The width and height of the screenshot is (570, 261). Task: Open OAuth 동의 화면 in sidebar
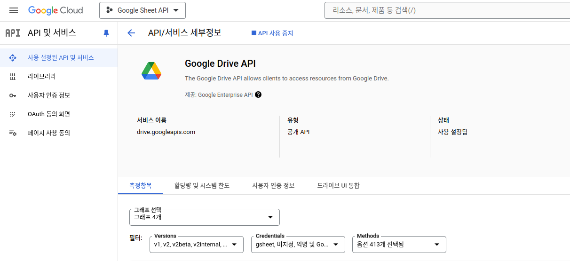tap(59, 114)
